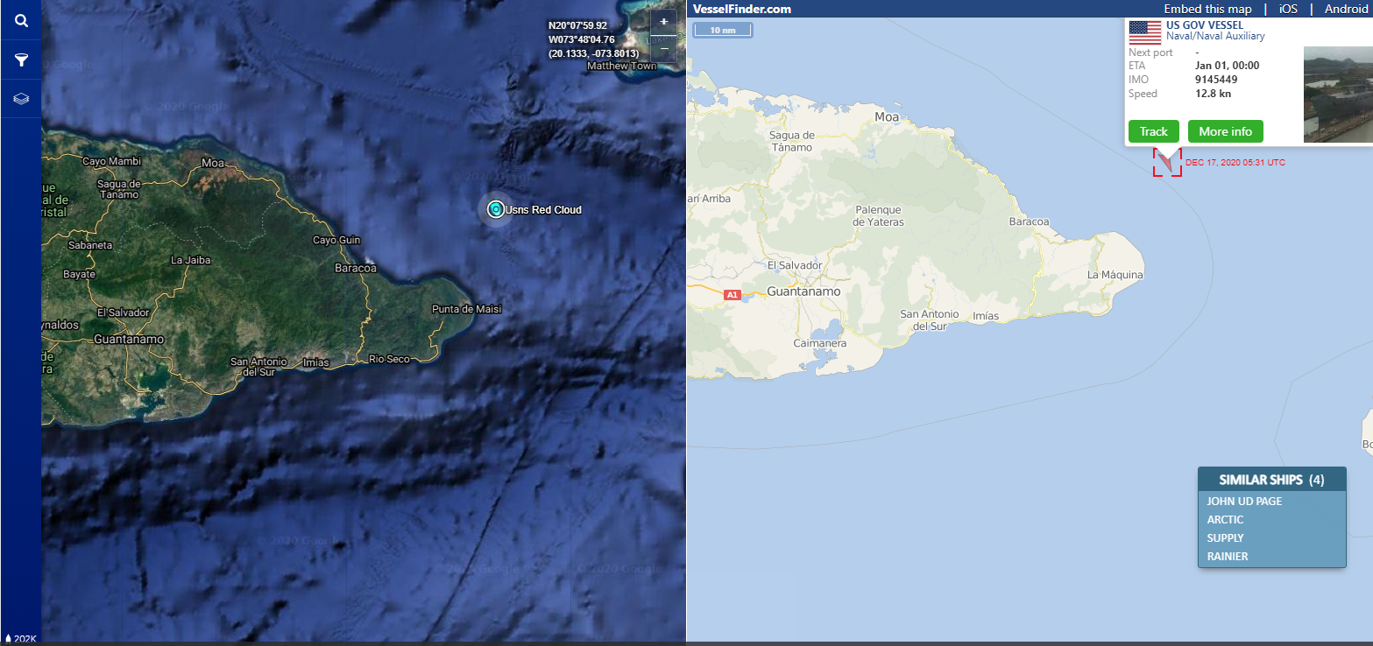Click Guantanamo label on VesselFinder map
1373x646 pixels.
click(803, 291)
